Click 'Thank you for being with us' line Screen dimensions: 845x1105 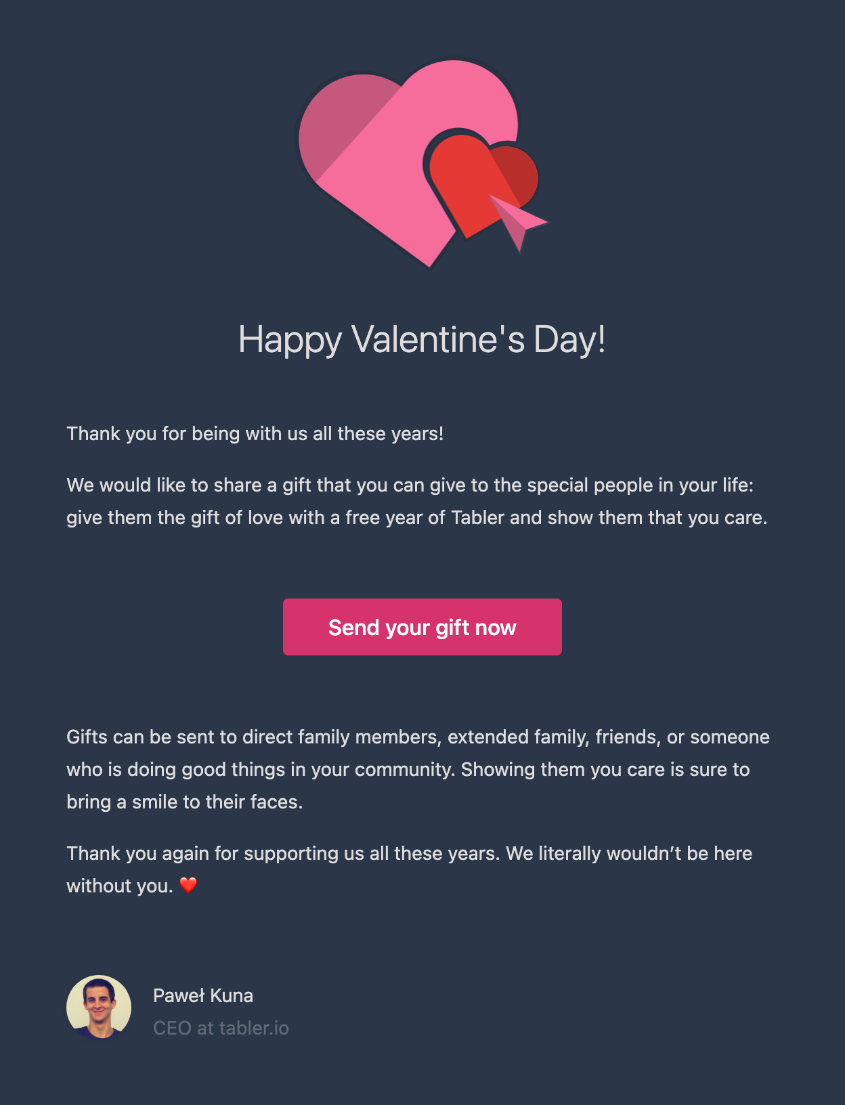(x=255, y=433)
